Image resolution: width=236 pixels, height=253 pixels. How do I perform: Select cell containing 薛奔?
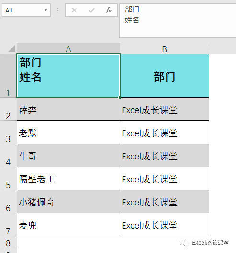coord(68,109)
